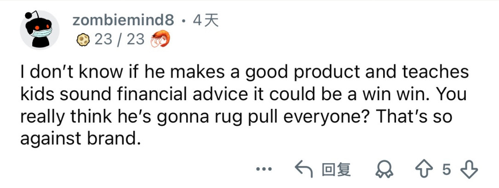
Task: Click the shrimp flair icon
Action: click(161, 40)
